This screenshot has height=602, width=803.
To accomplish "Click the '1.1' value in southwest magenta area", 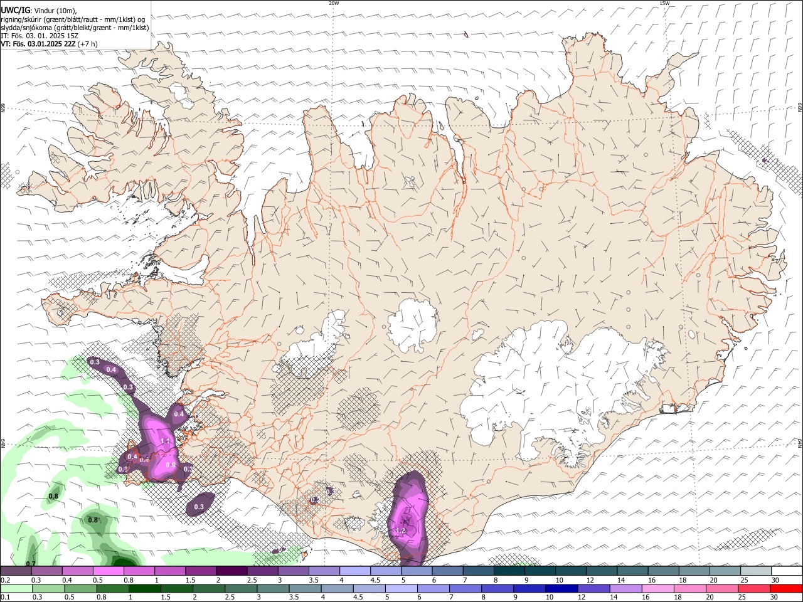I will 166,441.
